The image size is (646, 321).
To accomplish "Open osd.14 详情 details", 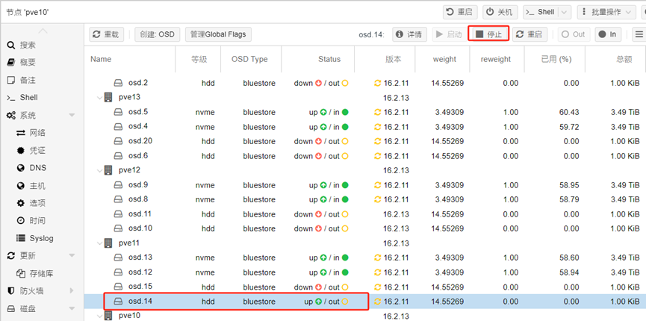I will [x=409, y=34].
